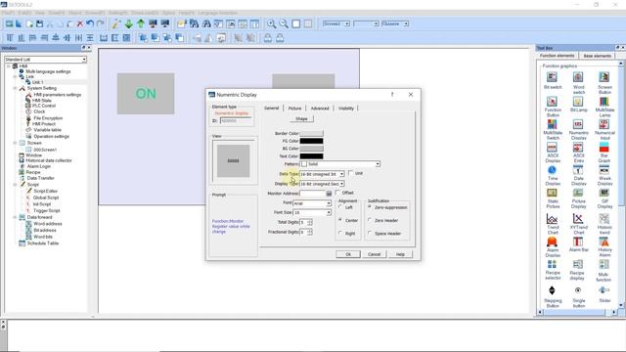626x352 pixels.
Task: Switch to the Advanced tab
Action: tap(320, 109)
